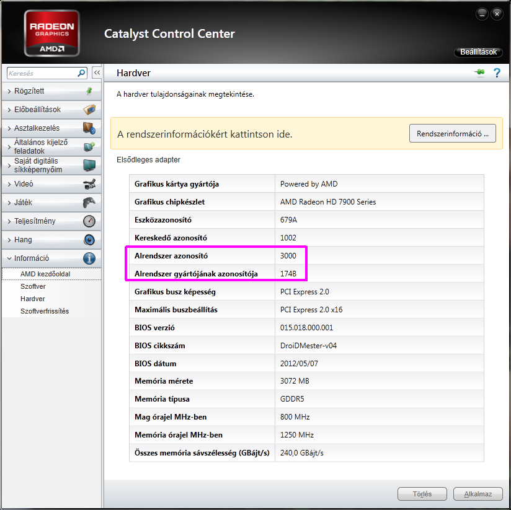
Task: Click the AMD Radeon HD 7900 Series value
Action: tap(328, 202)
